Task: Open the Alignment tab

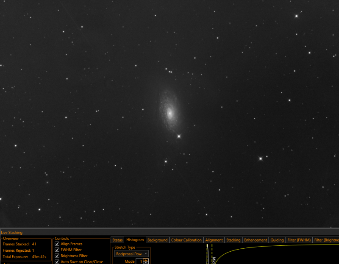Action: point(214,240)
